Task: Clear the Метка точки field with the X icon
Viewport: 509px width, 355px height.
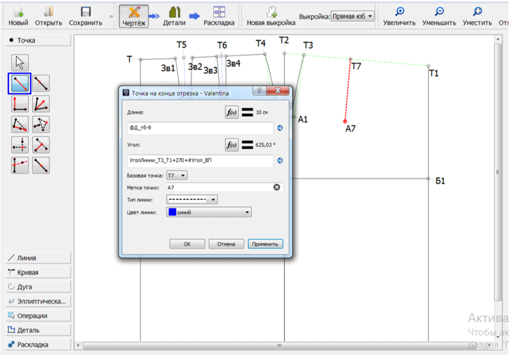Action: (x=276, y=187)
